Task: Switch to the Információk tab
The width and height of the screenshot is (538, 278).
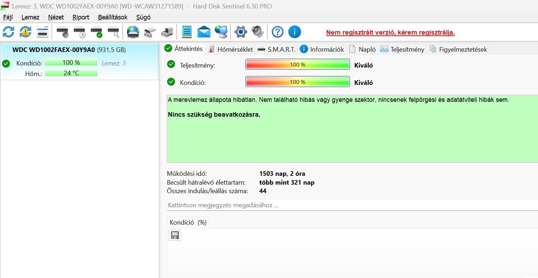Action: tap(322, 49)
